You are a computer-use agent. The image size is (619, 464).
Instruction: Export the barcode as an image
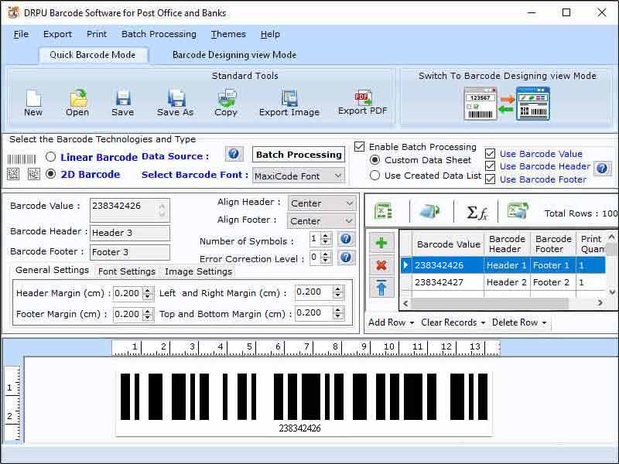coord(288,99)
